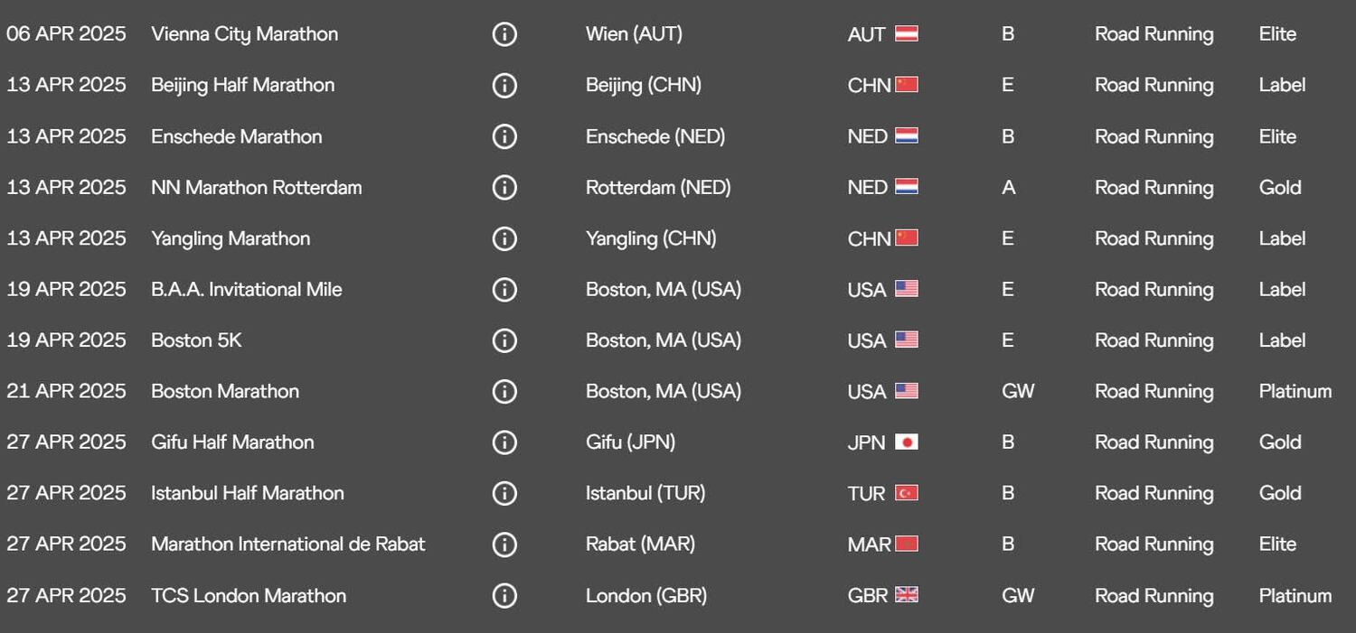Click info icon for Boston Marathon
The width and height of the screenshot is (1356, 633).
tap(504, 391)
